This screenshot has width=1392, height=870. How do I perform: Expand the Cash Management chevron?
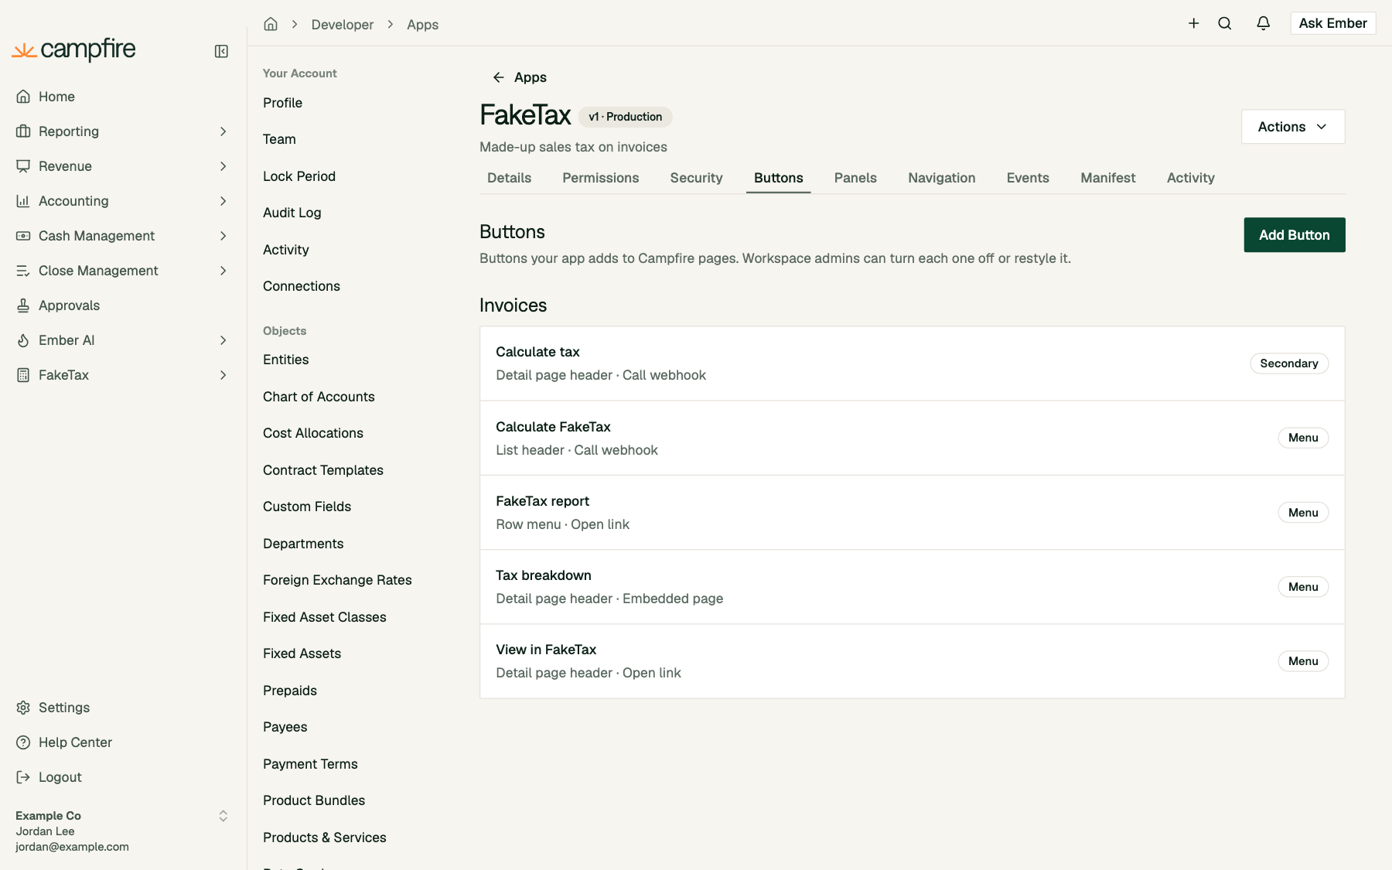(223, 236)
